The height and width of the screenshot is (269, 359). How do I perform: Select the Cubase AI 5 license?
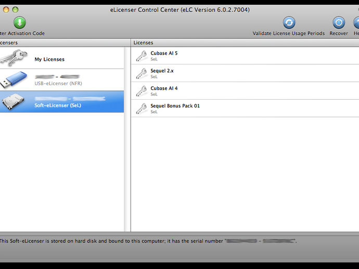click(245, 56)
